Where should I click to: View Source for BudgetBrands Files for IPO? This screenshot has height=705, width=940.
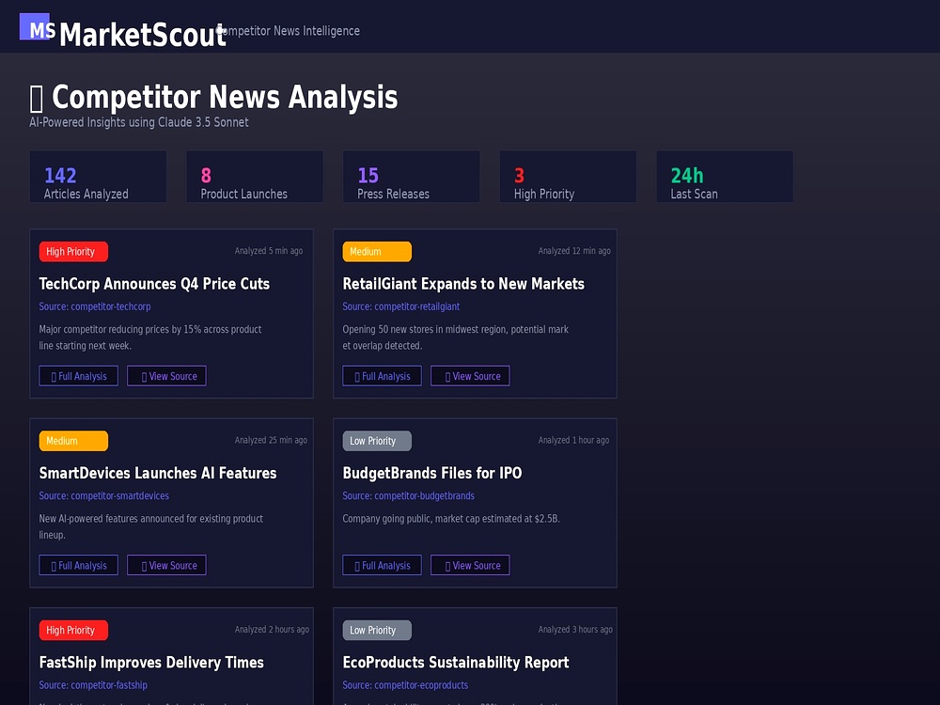(x=470, y=565)
